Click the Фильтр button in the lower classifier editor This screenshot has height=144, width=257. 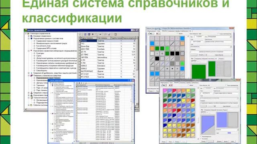(164, 142)
